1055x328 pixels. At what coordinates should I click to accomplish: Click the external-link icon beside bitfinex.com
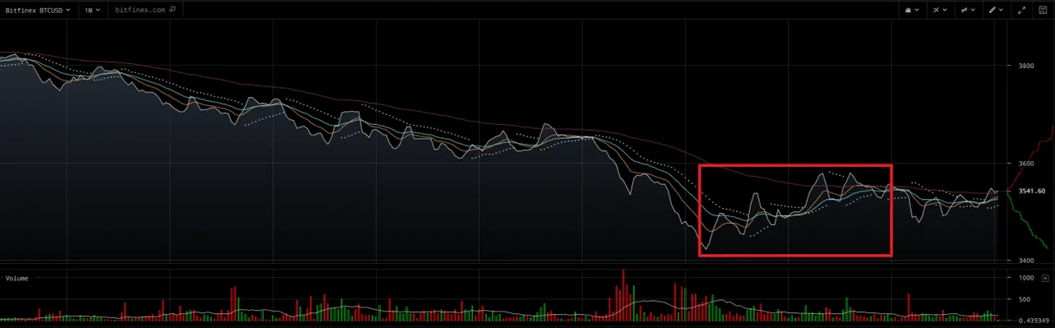[172, 10]
